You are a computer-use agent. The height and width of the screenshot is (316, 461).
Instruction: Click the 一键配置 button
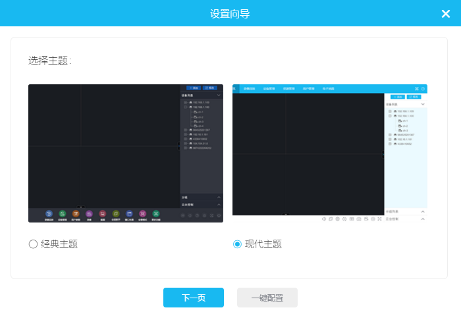(267, 298)
